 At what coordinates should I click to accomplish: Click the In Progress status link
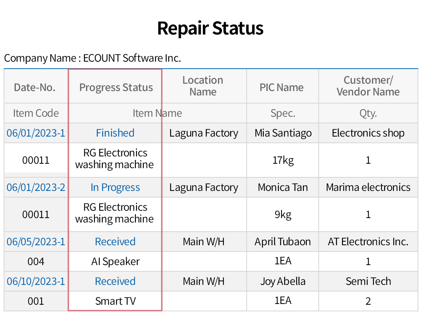[115, 187]
